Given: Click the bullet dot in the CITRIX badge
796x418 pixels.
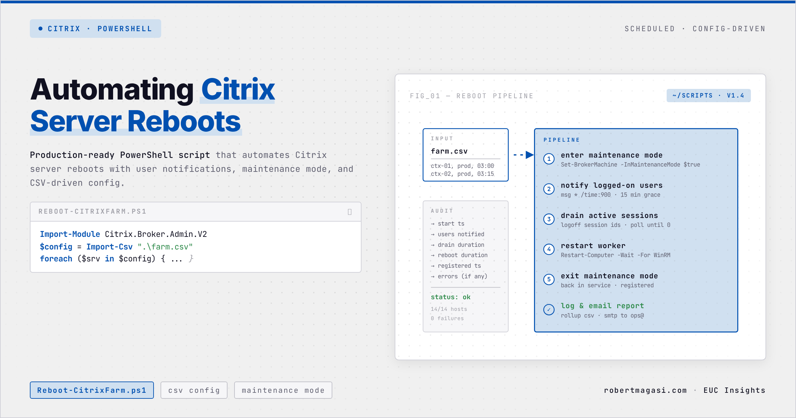Looking at the screenshot, I should point(40,29).
